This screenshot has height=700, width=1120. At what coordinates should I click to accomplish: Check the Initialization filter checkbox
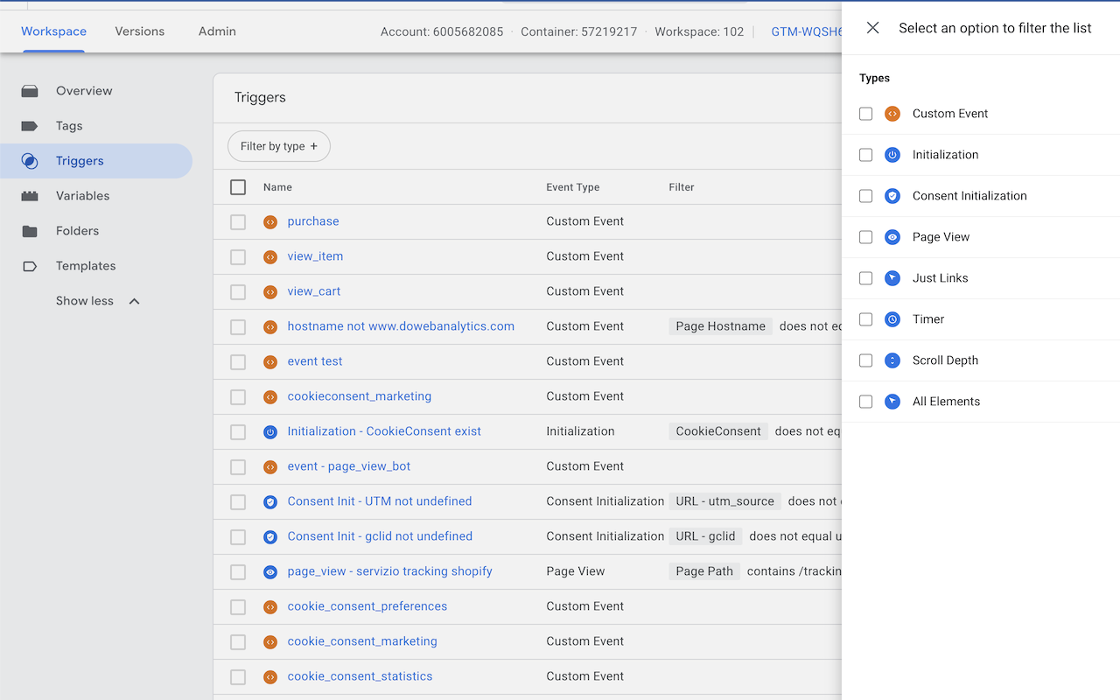(866, 155)
